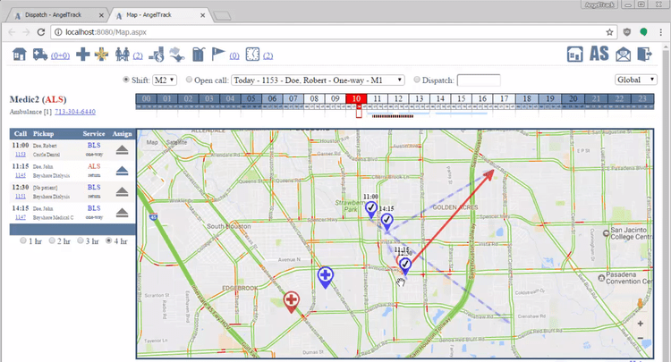Click the assign icon for 11:15 call
The image size is (671, 362).
tap(123, 172)
